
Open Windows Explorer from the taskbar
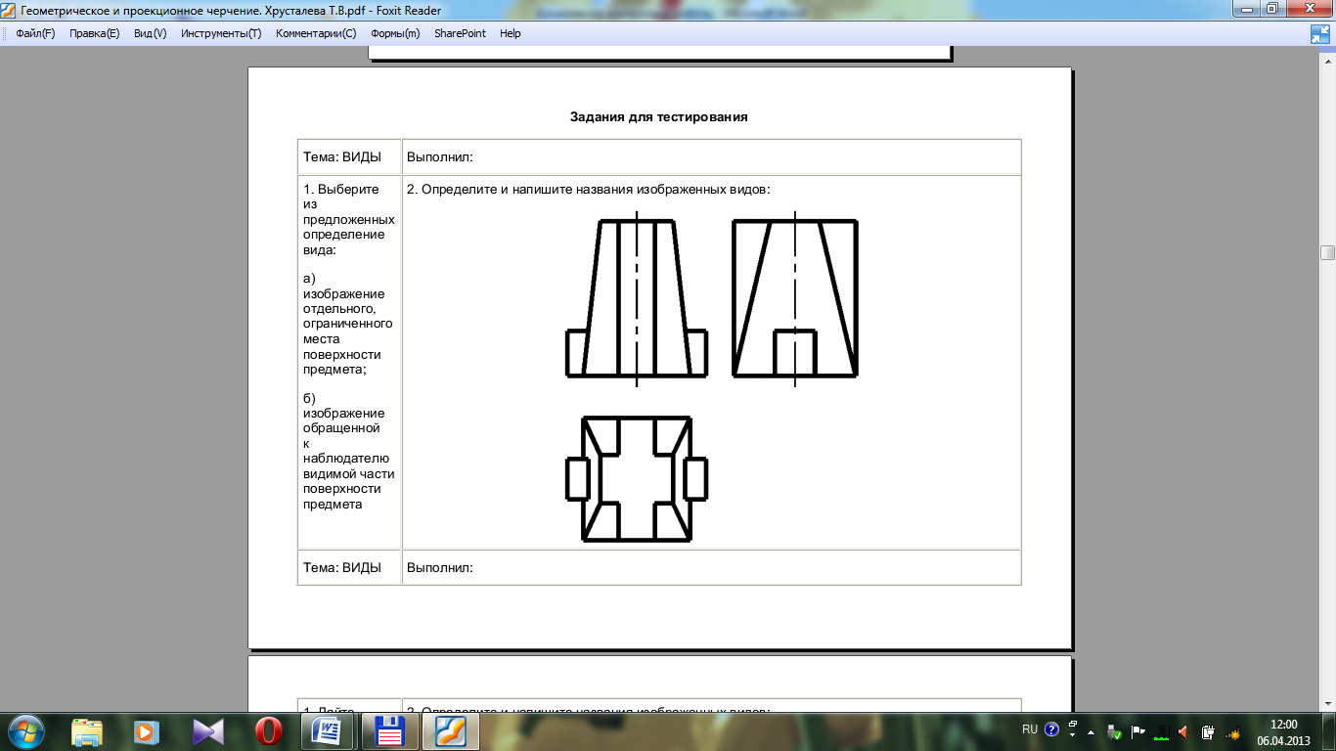click(x=87, y=730)
